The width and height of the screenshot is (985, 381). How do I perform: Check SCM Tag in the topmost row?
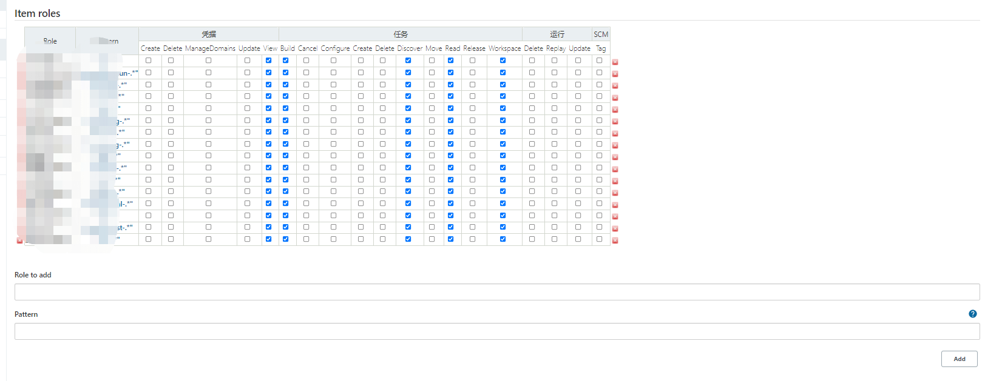tap(599, 61)
